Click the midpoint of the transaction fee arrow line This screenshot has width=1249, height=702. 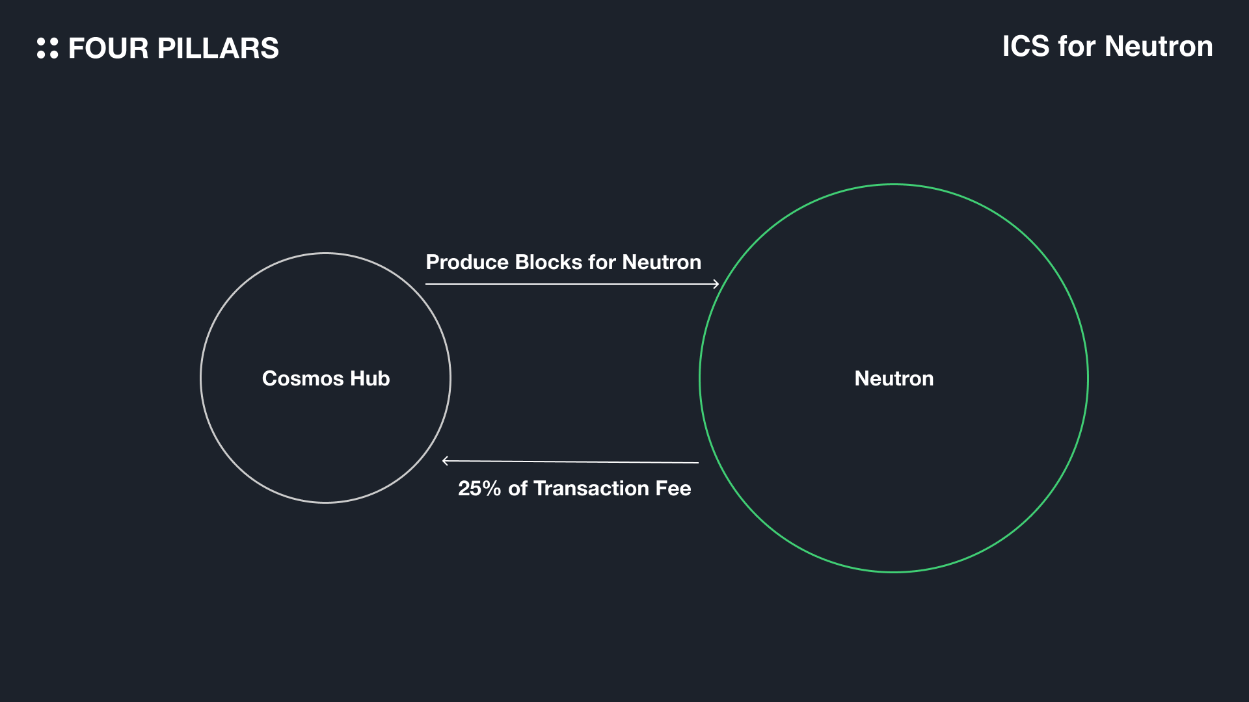pyautogui.click(x=571, y=461)
